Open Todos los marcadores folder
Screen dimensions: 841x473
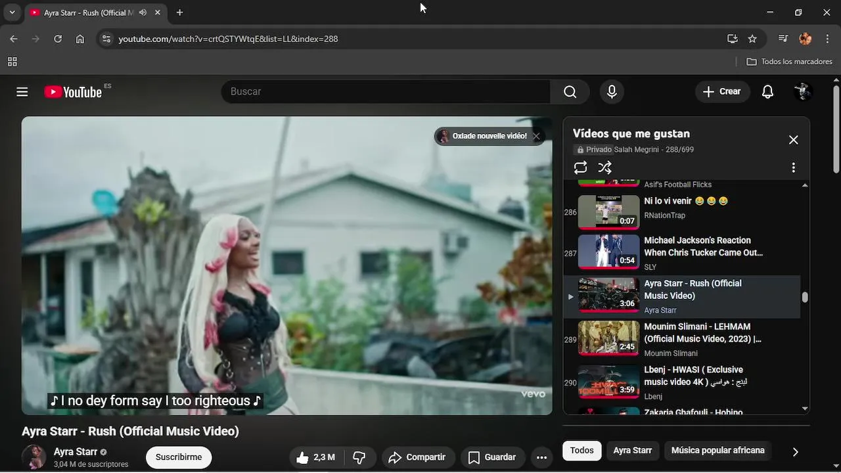(790, 62)
